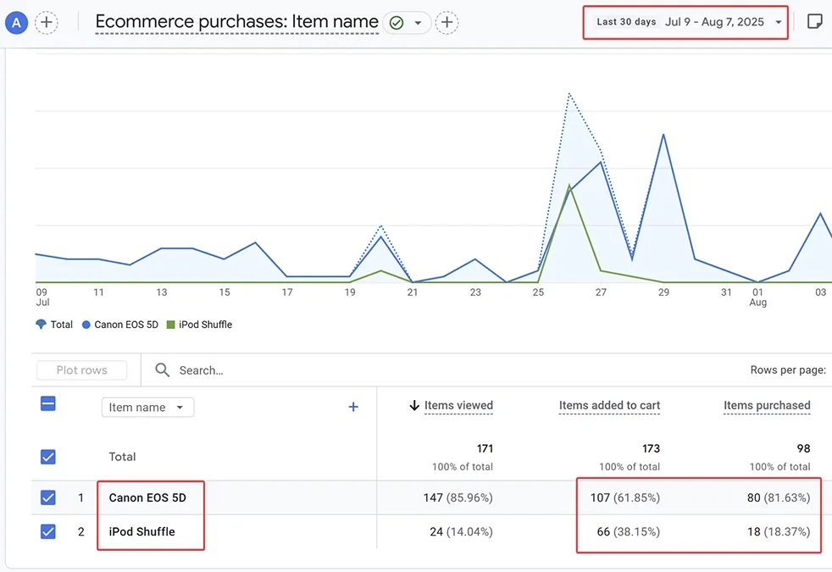Open the date range picker 'Last 30 days'
The width and height of the screenshot is (832, 572).
(689, 22)
